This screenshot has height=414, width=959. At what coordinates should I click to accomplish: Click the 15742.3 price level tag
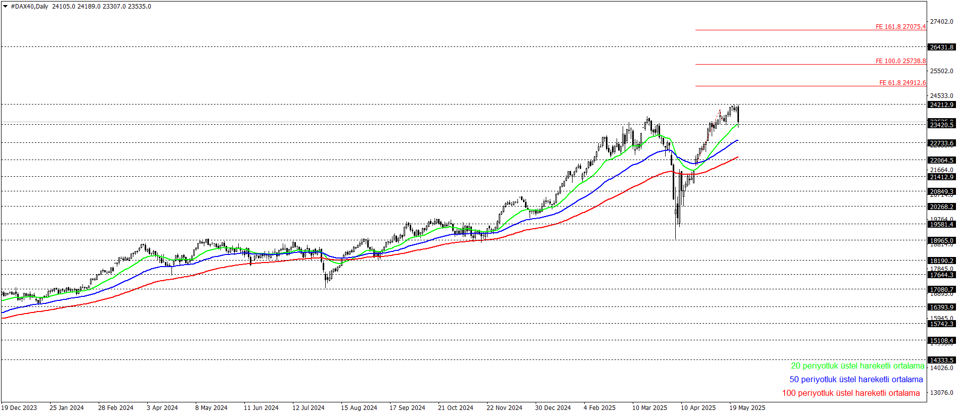941,324
